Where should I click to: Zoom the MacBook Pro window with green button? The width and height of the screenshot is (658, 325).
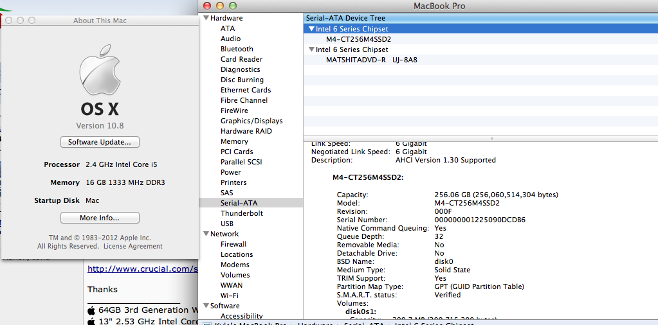click(x=232, y=6)
